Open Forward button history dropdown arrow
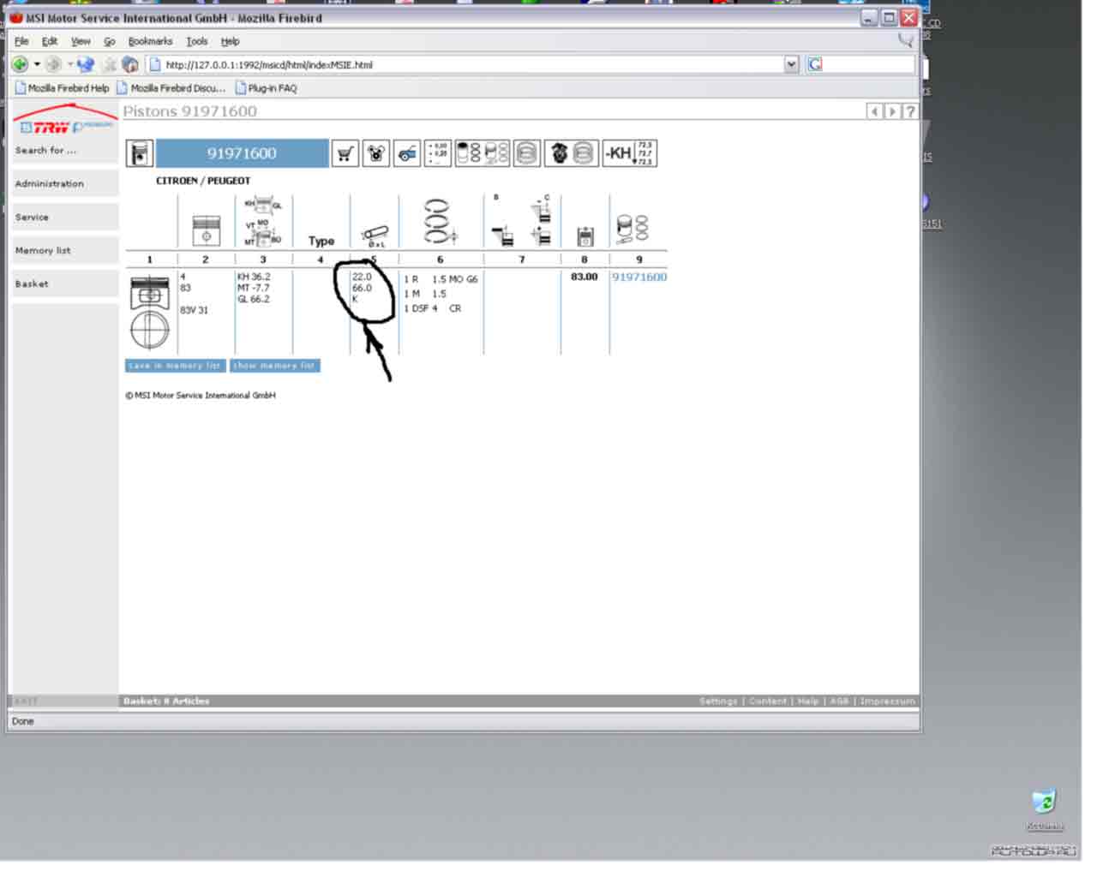Viewport: 1097px width, 877px height. tap(69, 64)
